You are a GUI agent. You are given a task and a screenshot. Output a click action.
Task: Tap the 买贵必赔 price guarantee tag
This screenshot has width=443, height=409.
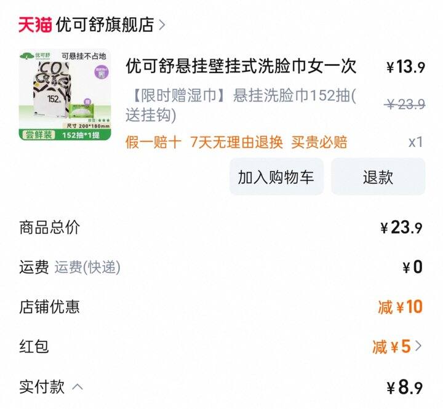coord(319,142)
